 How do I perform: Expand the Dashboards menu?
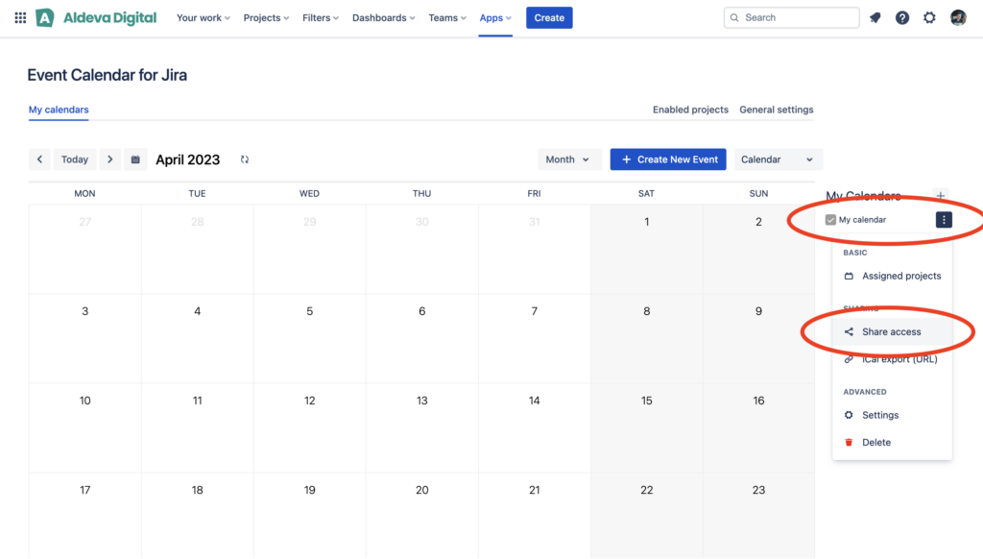pos(384,17)
